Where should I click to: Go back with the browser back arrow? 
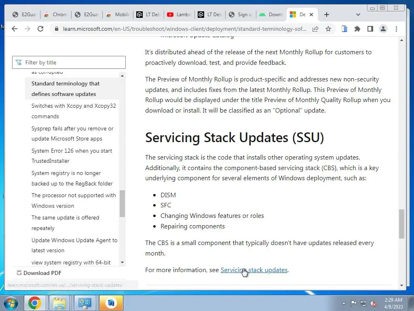[x=15, y=29]
